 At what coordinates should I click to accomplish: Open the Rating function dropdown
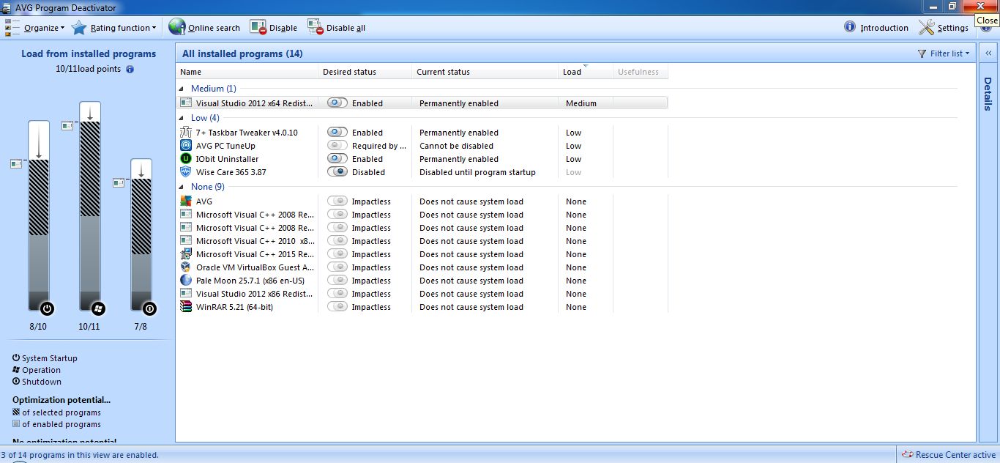pos(114,28)
